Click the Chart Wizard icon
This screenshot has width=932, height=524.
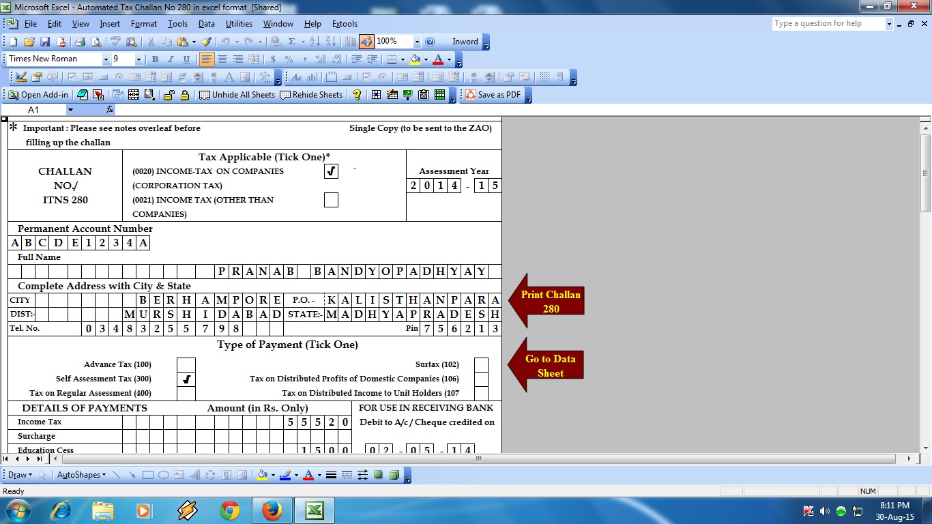(x=350, y=42)
